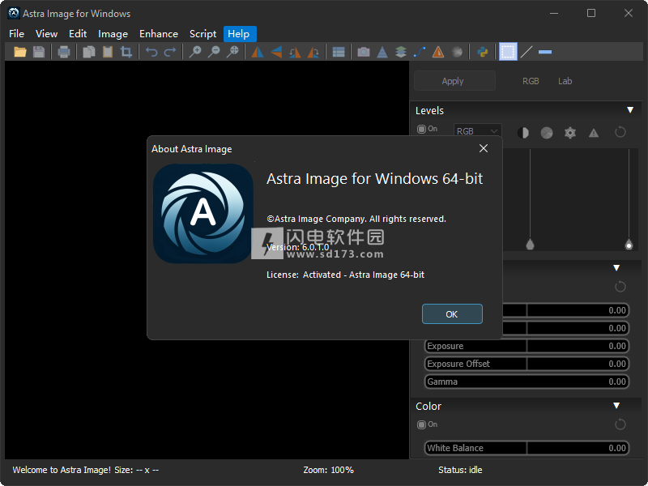Collapse the Color section triangle
This screenshot has height=486, width=648.
click(x=616, y=406)
